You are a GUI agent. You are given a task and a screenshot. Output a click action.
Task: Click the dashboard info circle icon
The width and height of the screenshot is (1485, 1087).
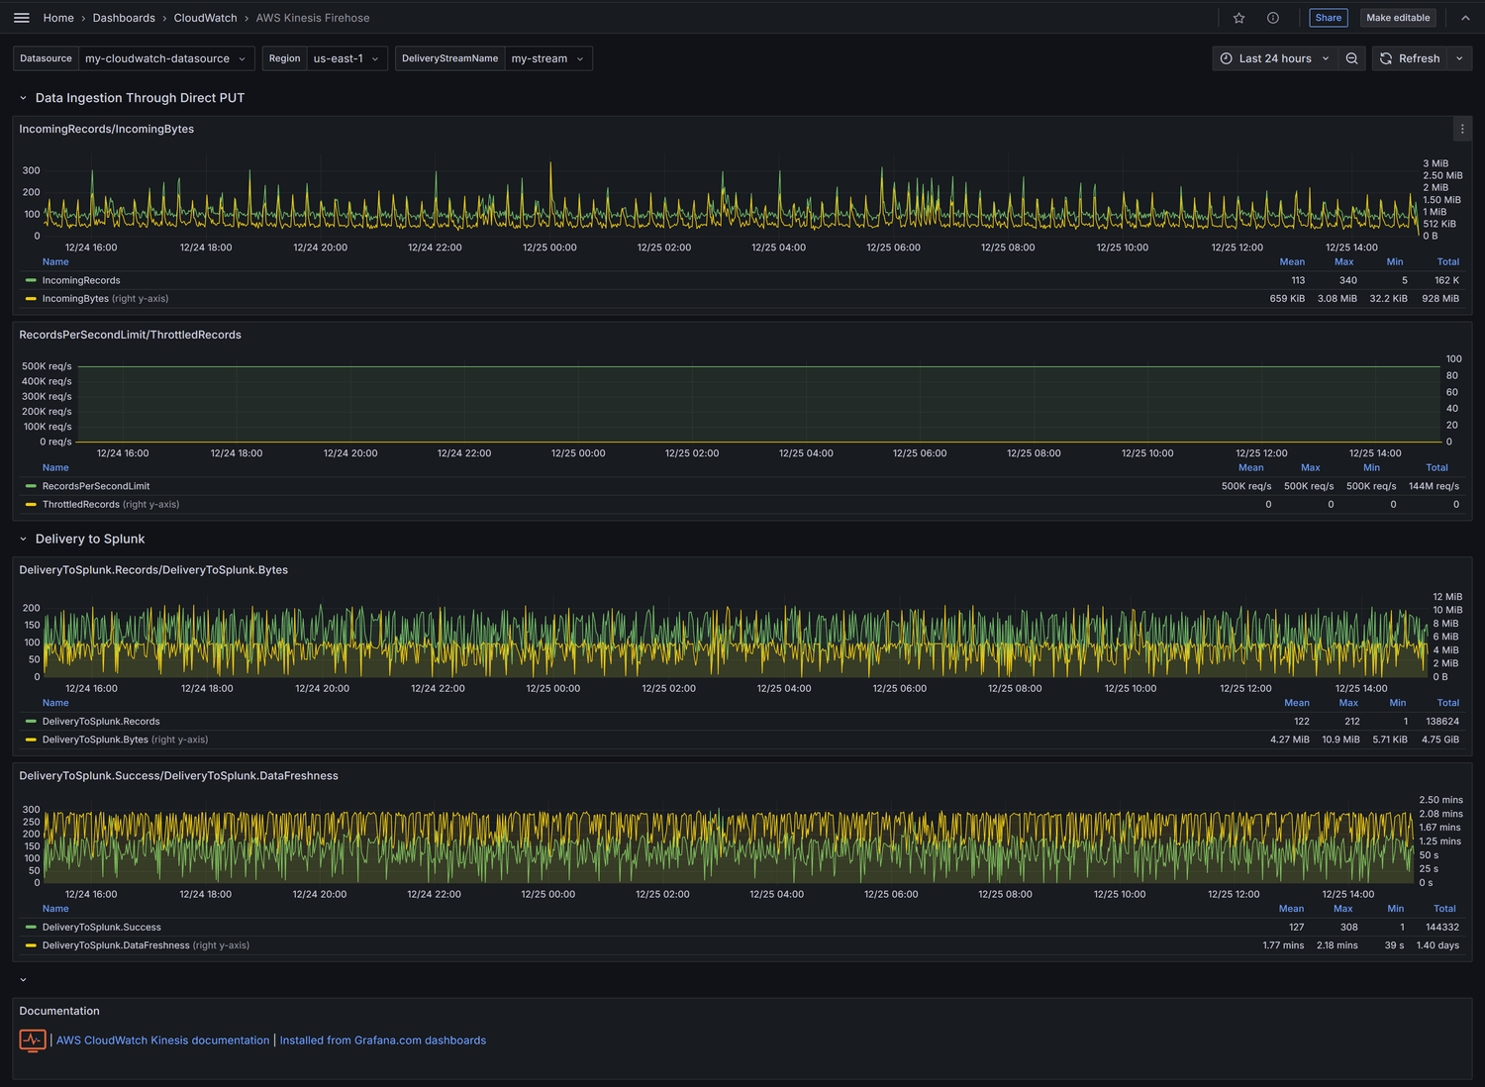[x=1272, y=18]
